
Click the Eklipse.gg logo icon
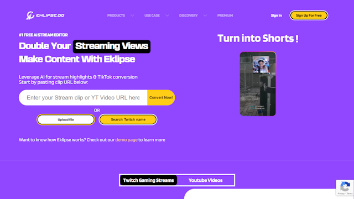point(30,15)
